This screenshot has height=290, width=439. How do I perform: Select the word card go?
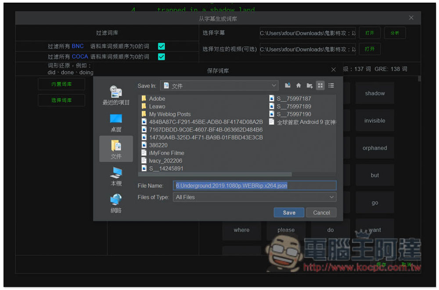[374, 202]
